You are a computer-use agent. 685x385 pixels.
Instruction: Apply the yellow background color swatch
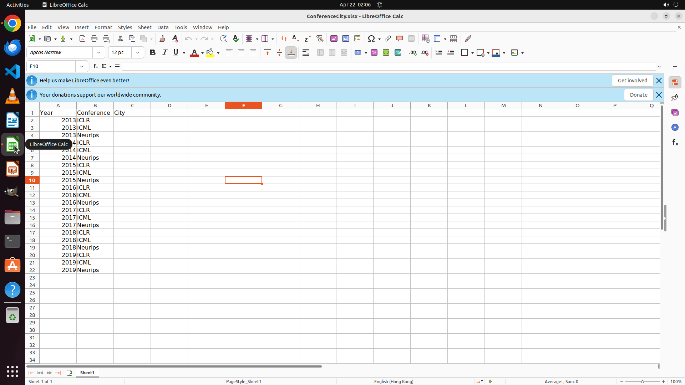point(210,52)
